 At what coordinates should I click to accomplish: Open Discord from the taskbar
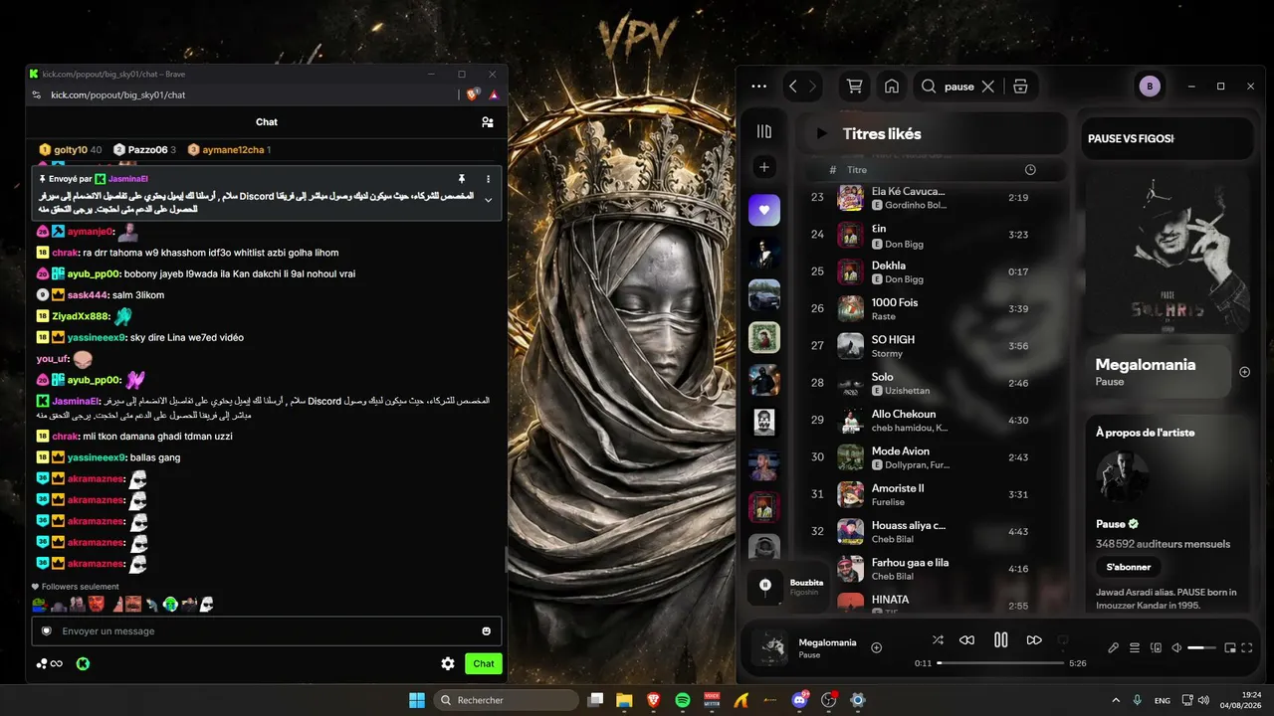799,700
